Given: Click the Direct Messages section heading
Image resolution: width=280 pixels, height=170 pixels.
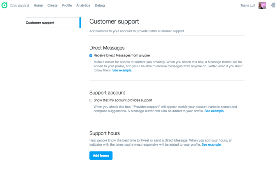Looking at the screenshot, I should tap(107, 48).
